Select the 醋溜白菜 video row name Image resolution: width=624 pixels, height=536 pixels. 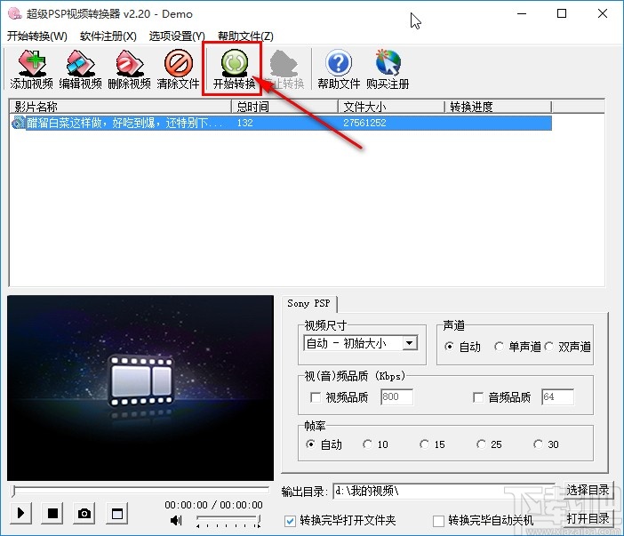(125, 123)
